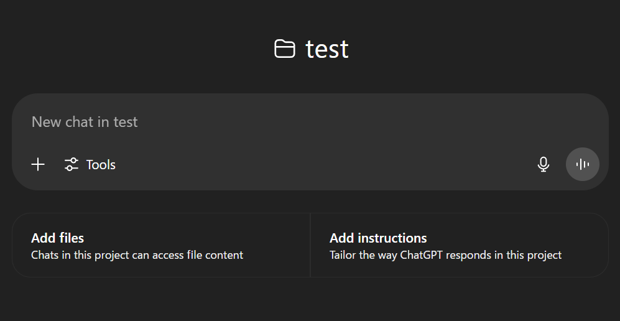Click the Add instructions heading

[378, 238]
